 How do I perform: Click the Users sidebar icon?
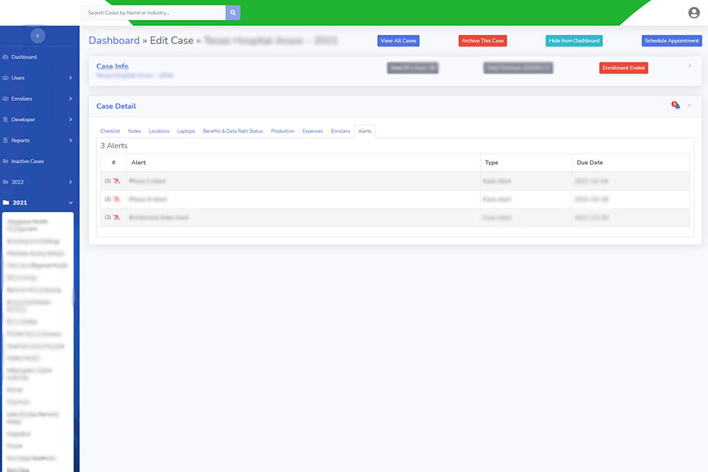click(5, 78)
